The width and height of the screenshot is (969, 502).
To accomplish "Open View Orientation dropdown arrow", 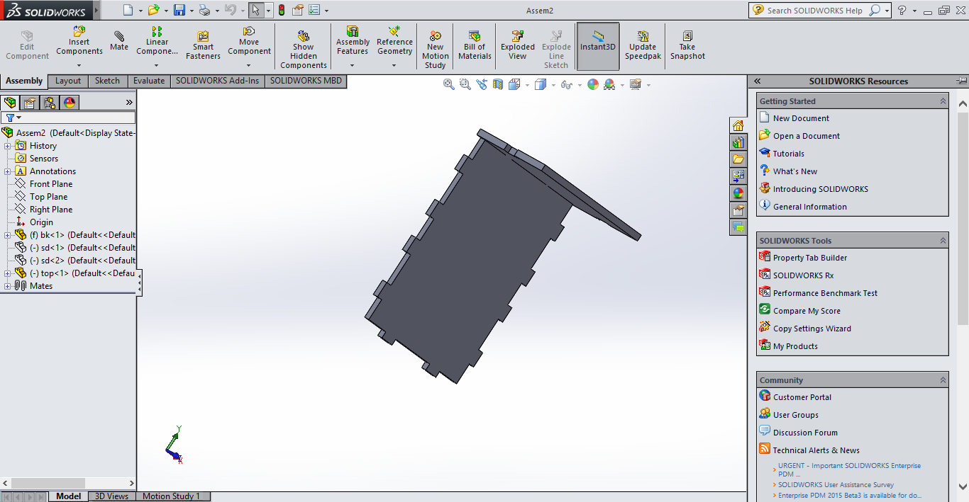I will click(527, 85).
